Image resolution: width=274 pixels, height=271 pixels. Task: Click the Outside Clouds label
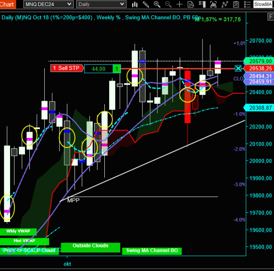pos(90,247)
